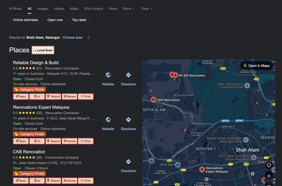Viewport: 282px width, 186px height.
Task: Click the ÆON Mall shopping marker
Action: point(178,165)
